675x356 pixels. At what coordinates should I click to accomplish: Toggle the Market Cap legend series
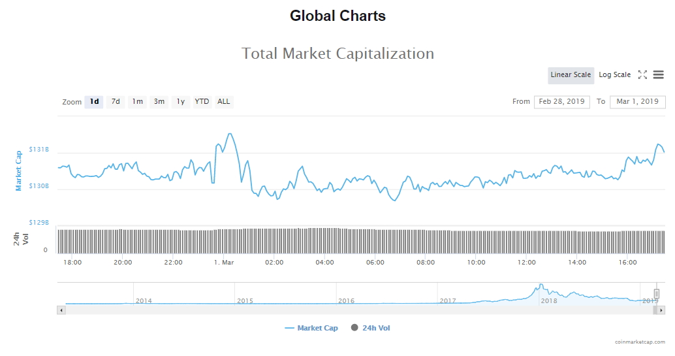pyautogui.click(x=311, y=328)
